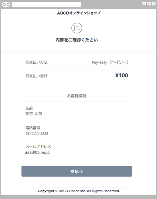The height and width of the screenshot is (199, 157).
Task: Minimize the browser window
Action: tap(144, 4)
